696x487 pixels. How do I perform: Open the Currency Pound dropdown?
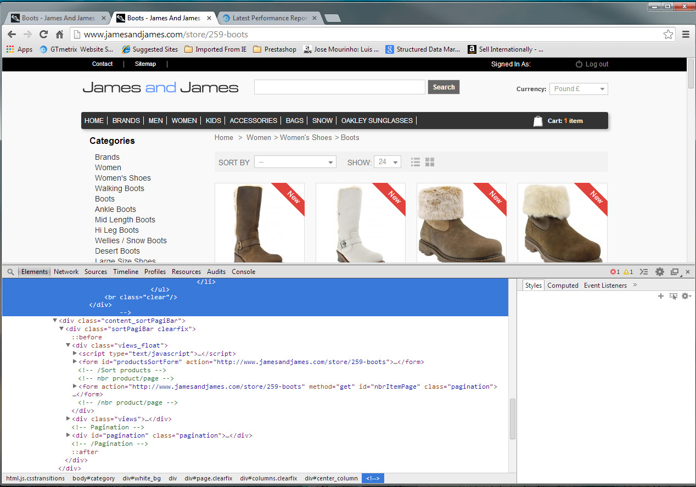tap(579, 89)
